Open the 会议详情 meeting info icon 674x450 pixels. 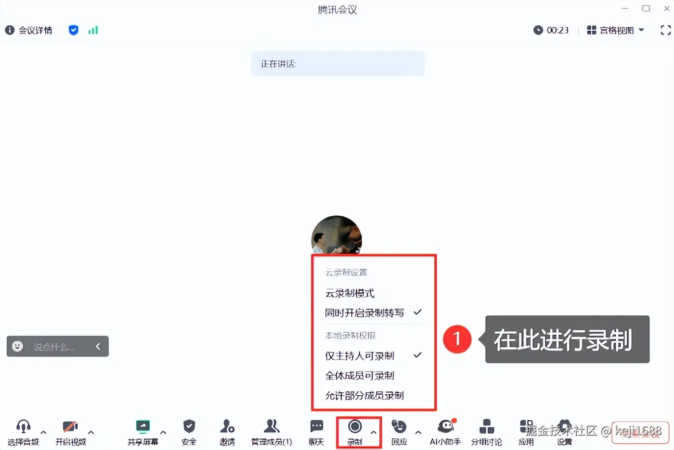point(10,30)
